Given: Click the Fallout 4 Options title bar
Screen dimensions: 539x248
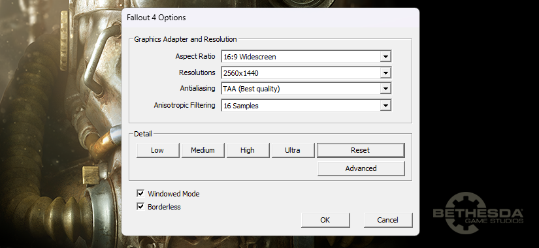Looking at the screenshot, I should 270,18.
